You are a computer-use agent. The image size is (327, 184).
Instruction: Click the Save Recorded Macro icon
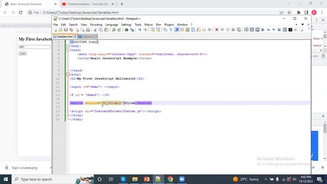coord(239,30)
